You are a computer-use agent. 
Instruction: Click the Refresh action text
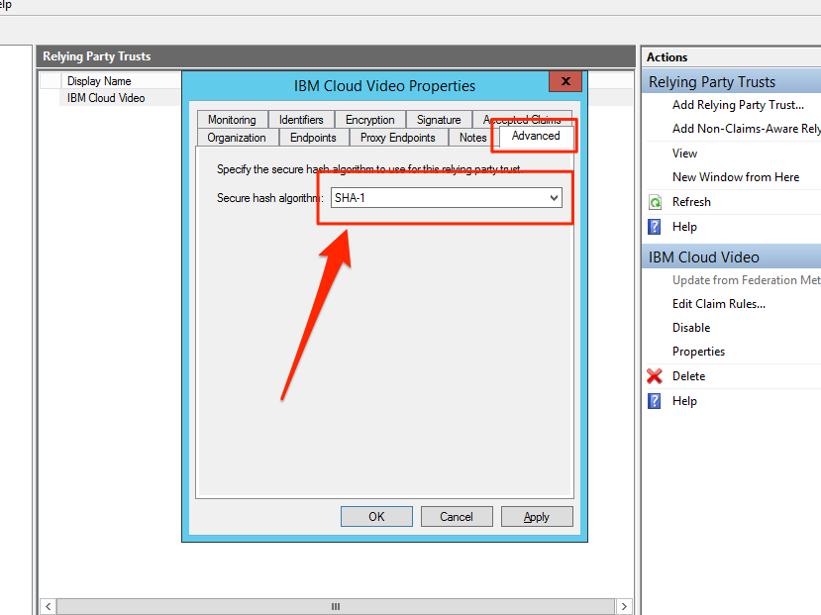691,202
